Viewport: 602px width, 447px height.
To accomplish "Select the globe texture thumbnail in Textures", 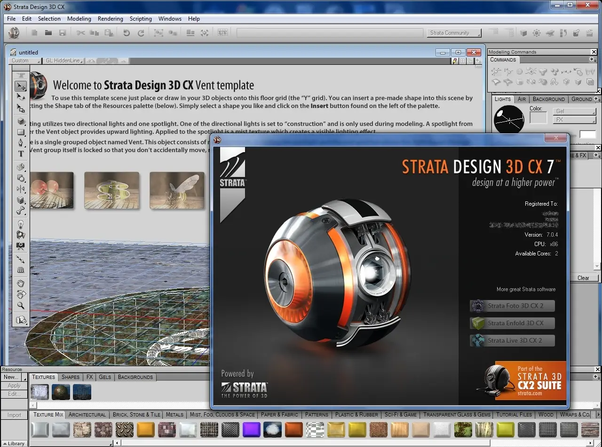I will coord(61,392).
